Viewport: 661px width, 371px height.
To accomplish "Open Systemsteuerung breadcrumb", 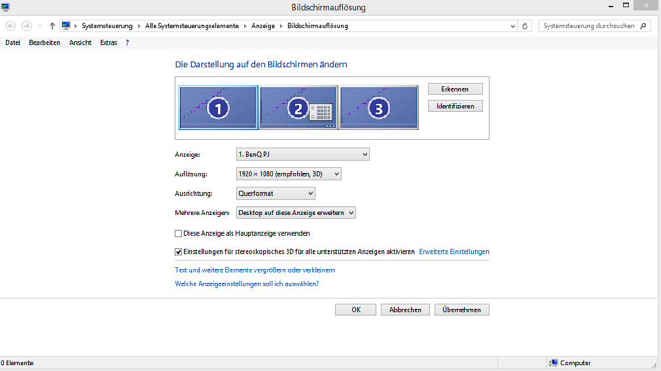I will (x=107, y=26).
